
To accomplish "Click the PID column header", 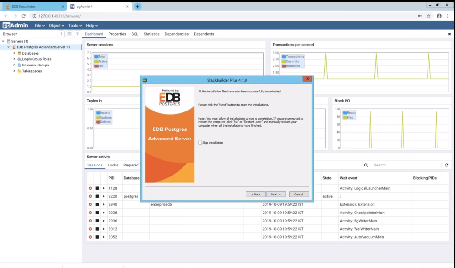I will pyautogui.click(x=111, y=178).
